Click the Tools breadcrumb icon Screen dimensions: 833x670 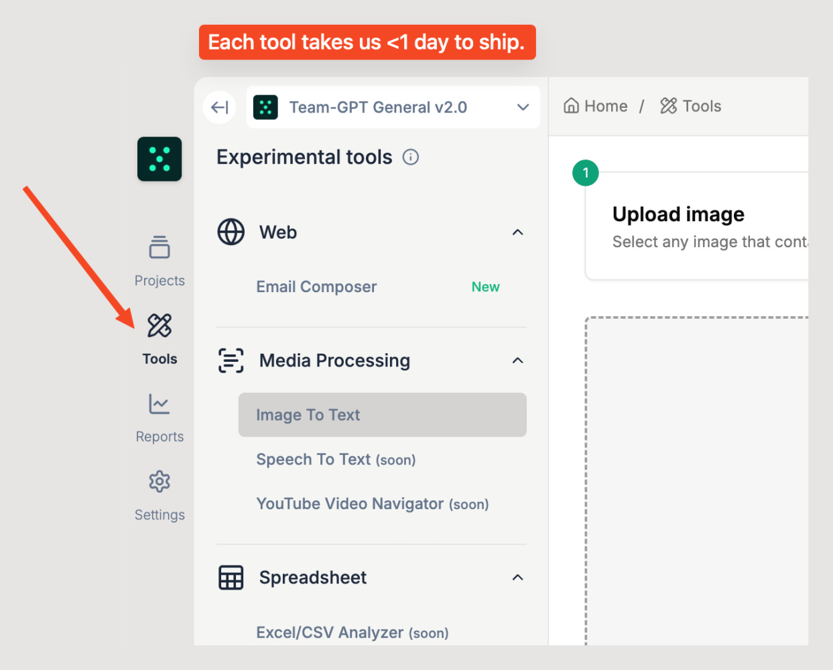[669, 106]
